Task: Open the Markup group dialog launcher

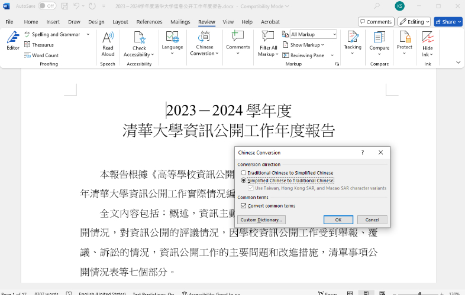Action: (x=337, y=64)
